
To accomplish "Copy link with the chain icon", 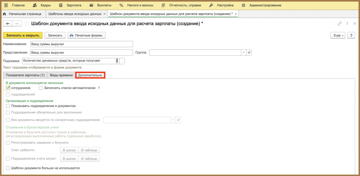I will 340,24.
